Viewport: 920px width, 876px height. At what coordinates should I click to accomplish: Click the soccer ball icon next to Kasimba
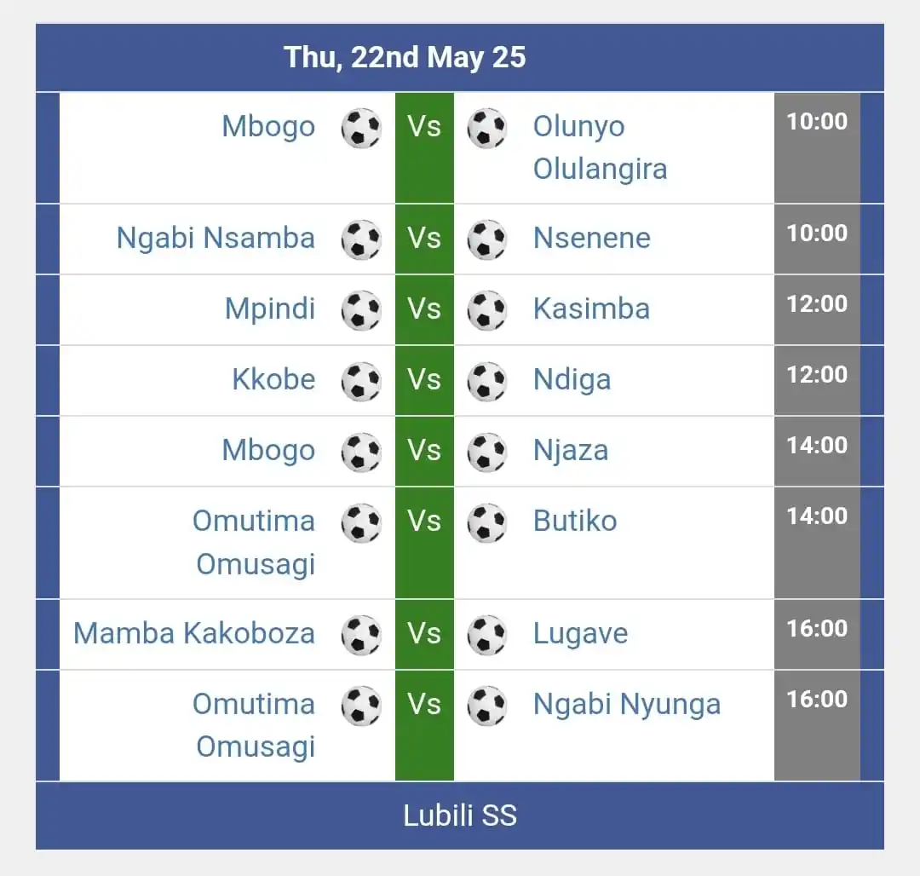pos(487,310)
